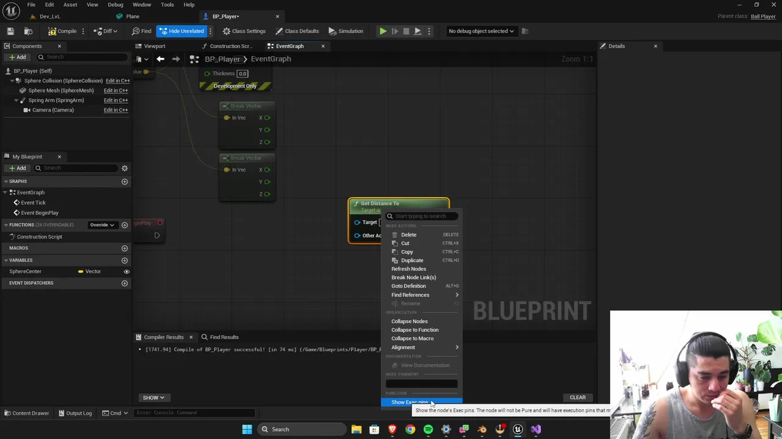The width and height of the screenshot is (782, 439).
Task: Switch to the Viewport tab
Action: pos(155,46)
